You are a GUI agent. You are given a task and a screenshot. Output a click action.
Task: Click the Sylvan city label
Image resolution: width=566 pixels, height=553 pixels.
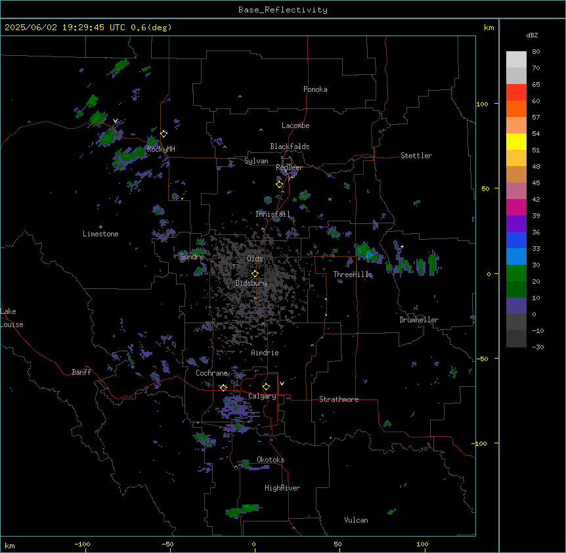click(256, 161)
